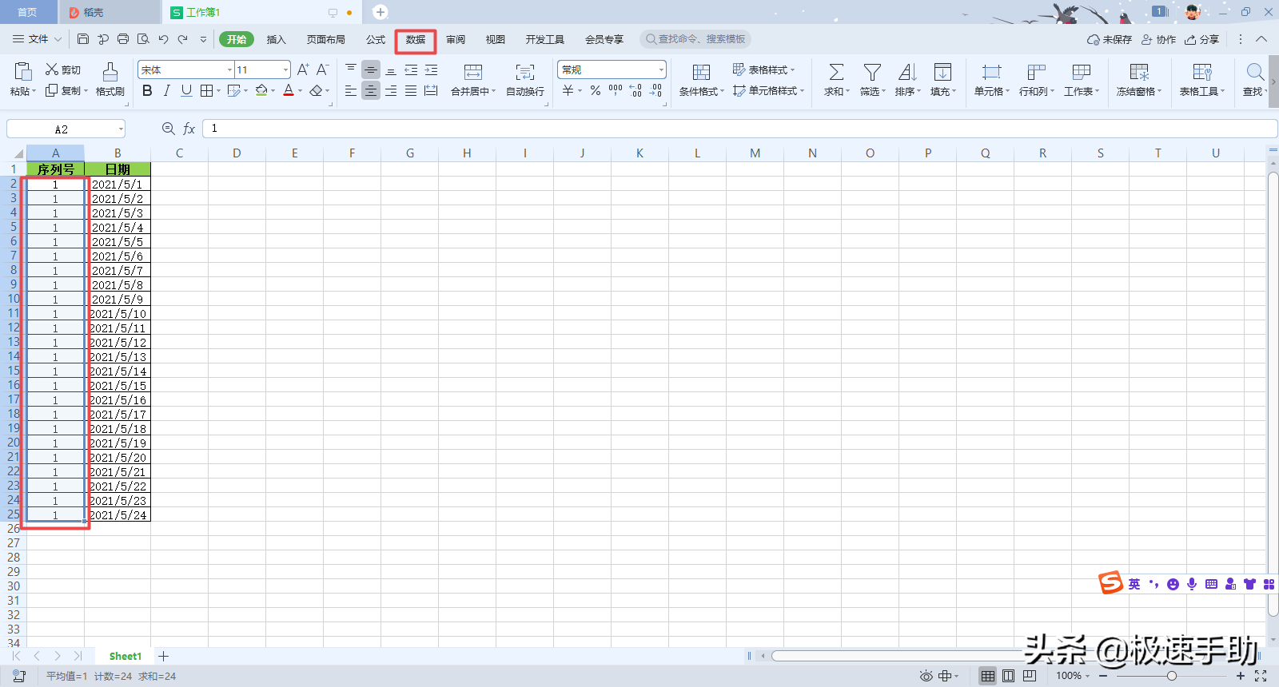Click the clear eraser icon
Image resolution: width=1279 pixels, height=687 pixels.
(317, 91)
